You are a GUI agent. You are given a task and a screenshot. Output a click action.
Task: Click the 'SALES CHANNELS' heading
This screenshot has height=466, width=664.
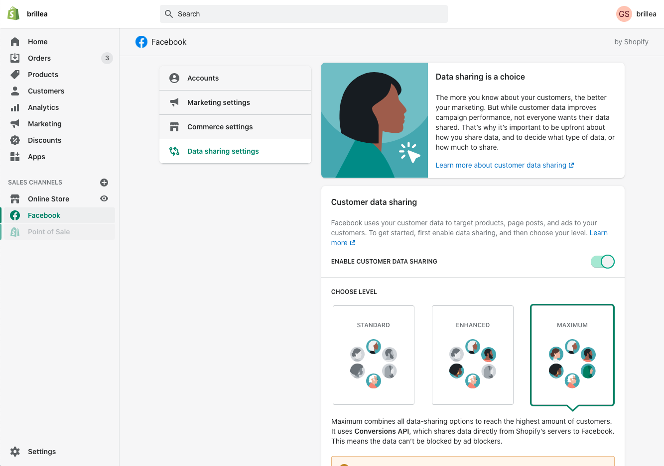(35, 183)
